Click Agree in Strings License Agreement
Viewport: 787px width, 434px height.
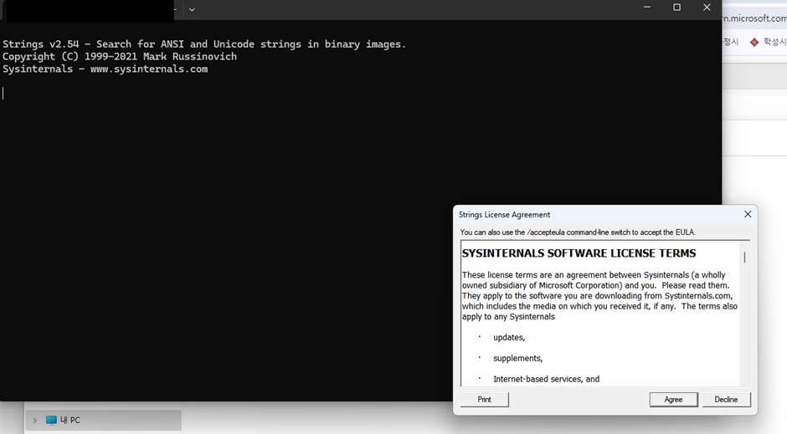673,400
